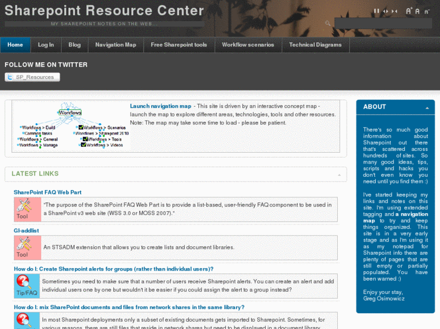Click the two-vertical-bars layout icon

[x=376, y=11]
